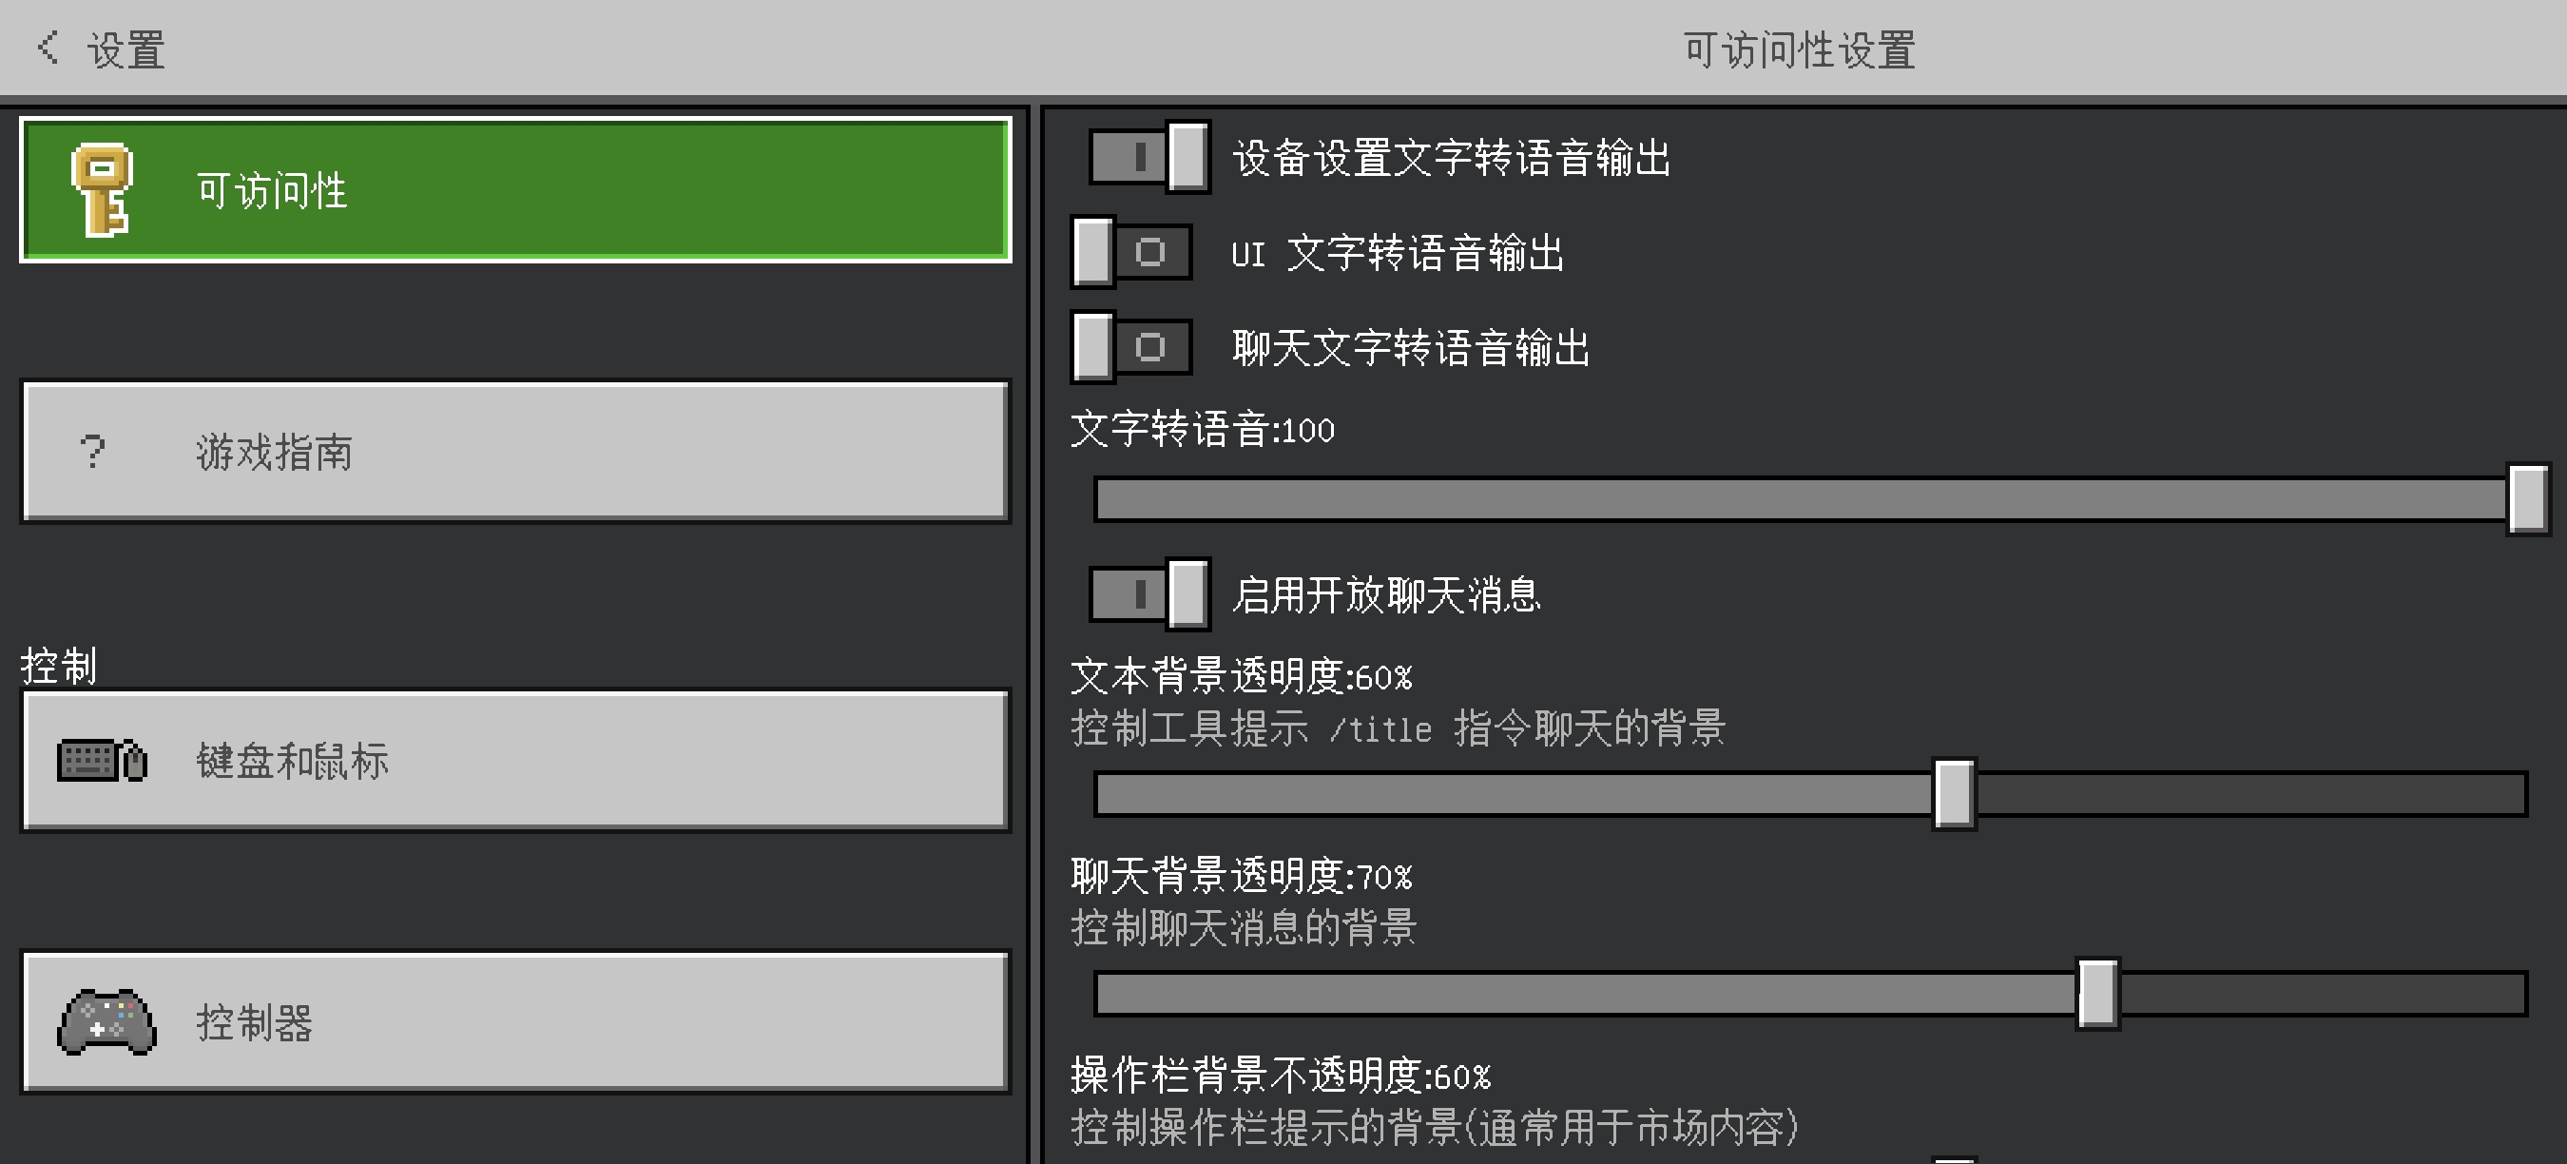Viewport: 2567px width, 1164px height.
Task: Click the gold key icon for 可访问性
Action: click(x=101, y=189)
